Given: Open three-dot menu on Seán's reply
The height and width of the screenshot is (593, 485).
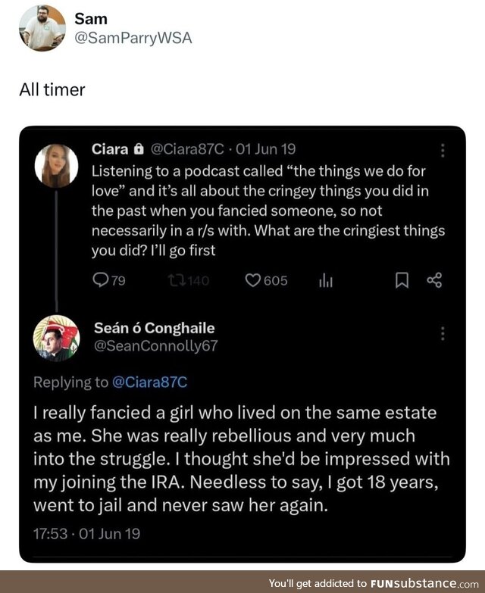Looking at the screenshot, I should pyautogui.click(x=443, y=333).
